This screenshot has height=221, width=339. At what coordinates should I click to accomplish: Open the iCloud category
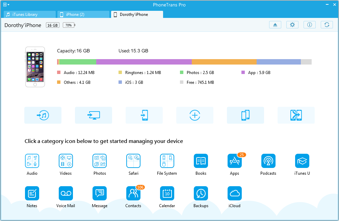pyautogui.click(x=235, y=194)
